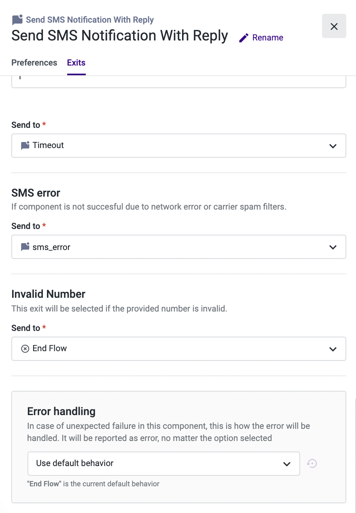356x513 pixels.
Task: Open the Use default behavior chevron
Action: (x=287, y=464)
